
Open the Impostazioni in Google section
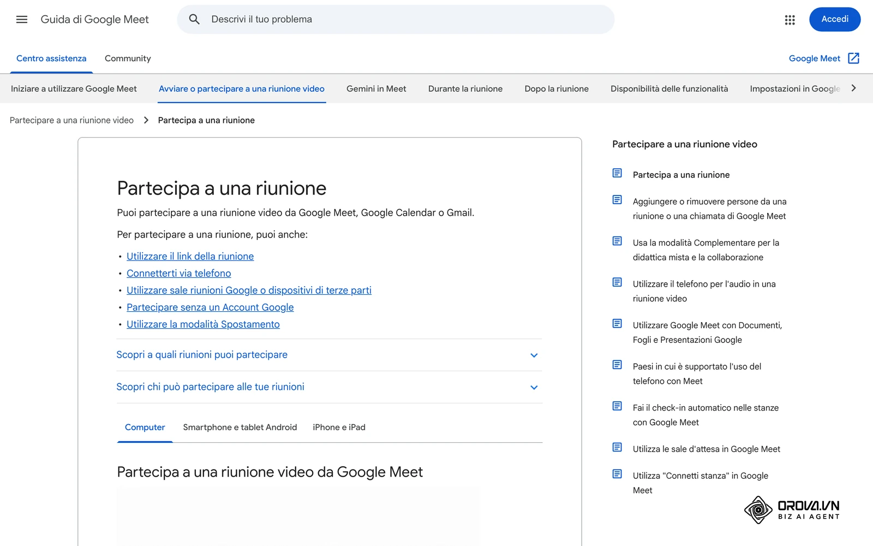coord(794,89)
